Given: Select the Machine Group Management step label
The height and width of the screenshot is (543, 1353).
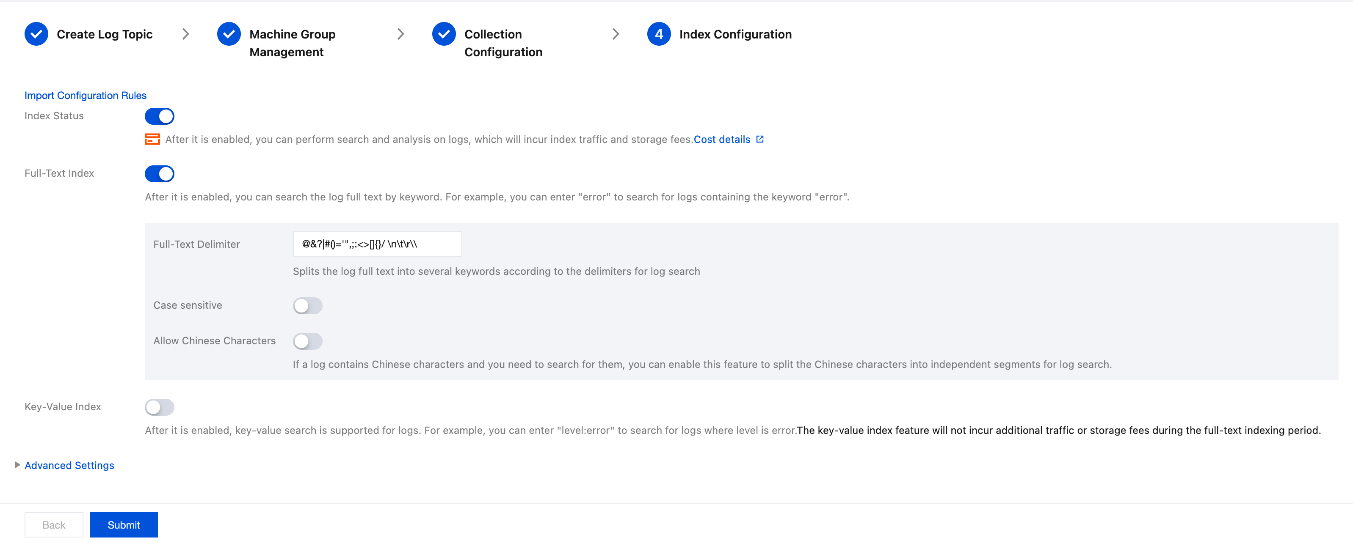Looking at the screenshot, I should 293,43.
